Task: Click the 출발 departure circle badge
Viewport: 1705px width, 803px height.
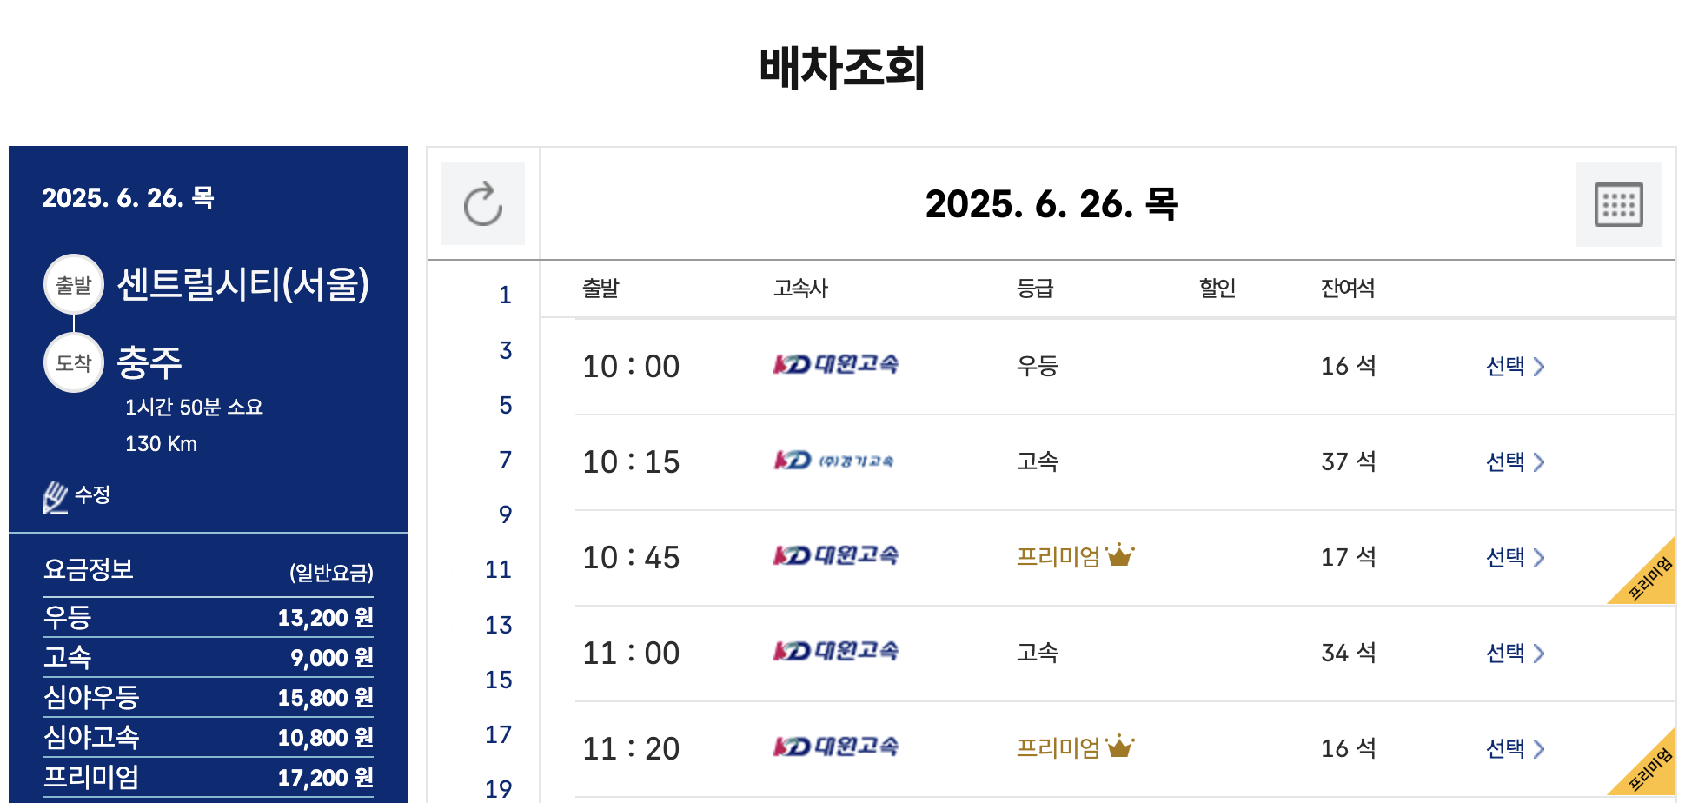Action: [x=73, y=284]
